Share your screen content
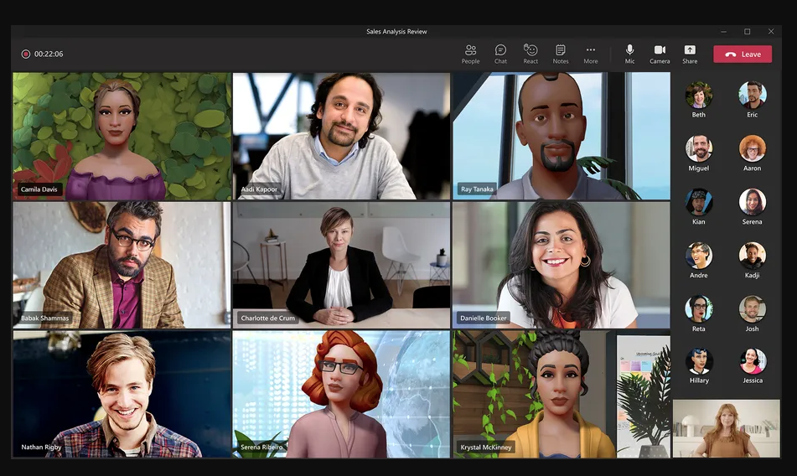Viewport: 797px width, 476px height. (x=690, y=54)
